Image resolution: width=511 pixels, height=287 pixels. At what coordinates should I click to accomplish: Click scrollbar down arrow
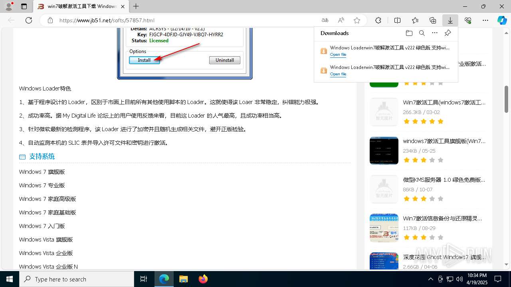507,264
